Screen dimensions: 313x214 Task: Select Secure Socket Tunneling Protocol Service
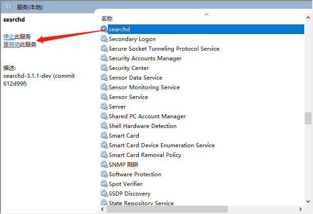(x=164, y=49)
